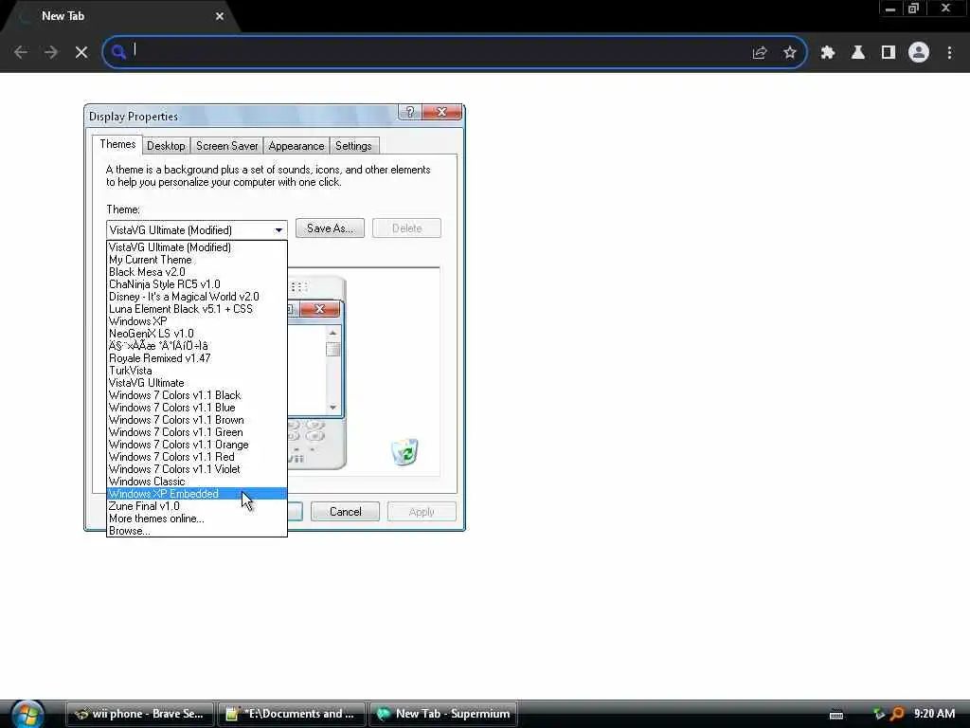Select 'Black Mesa v2.0' theme
This screenshot has width=970, height=728.
[x=197, y=272]
